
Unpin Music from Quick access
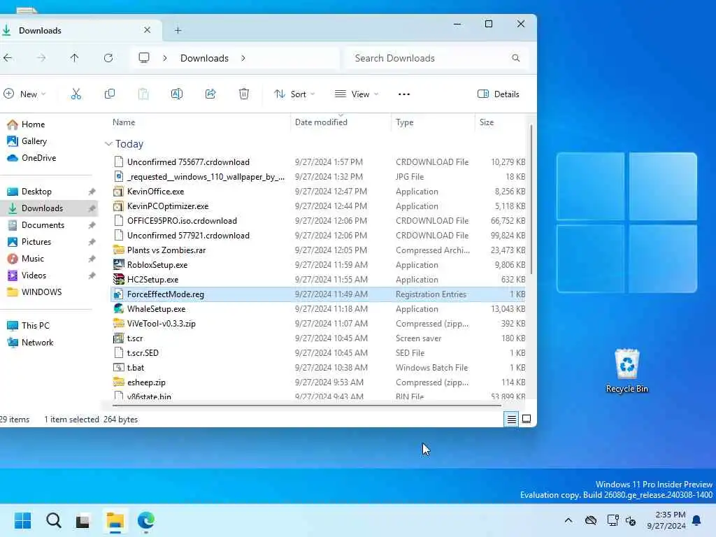pyautogui.click(x=92, y=259)
